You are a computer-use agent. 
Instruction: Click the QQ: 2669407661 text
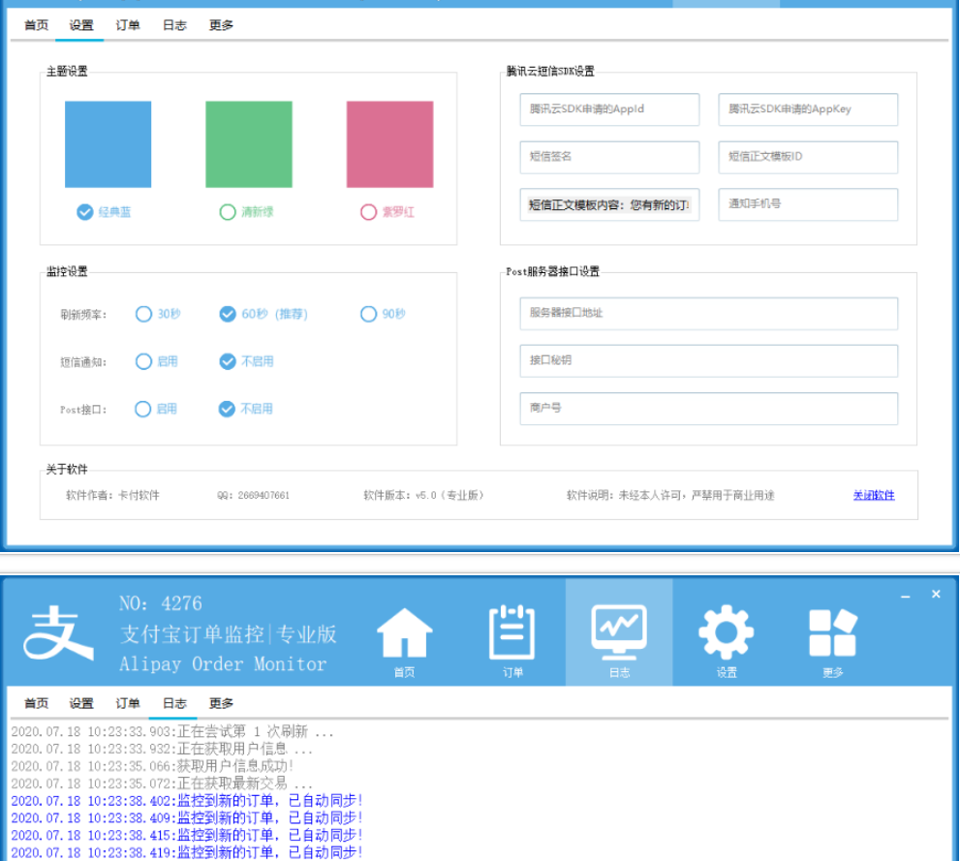254,495
